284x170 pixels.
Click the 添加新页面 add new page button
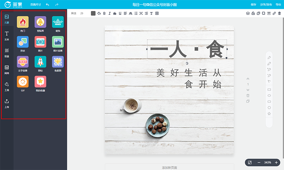169,167
